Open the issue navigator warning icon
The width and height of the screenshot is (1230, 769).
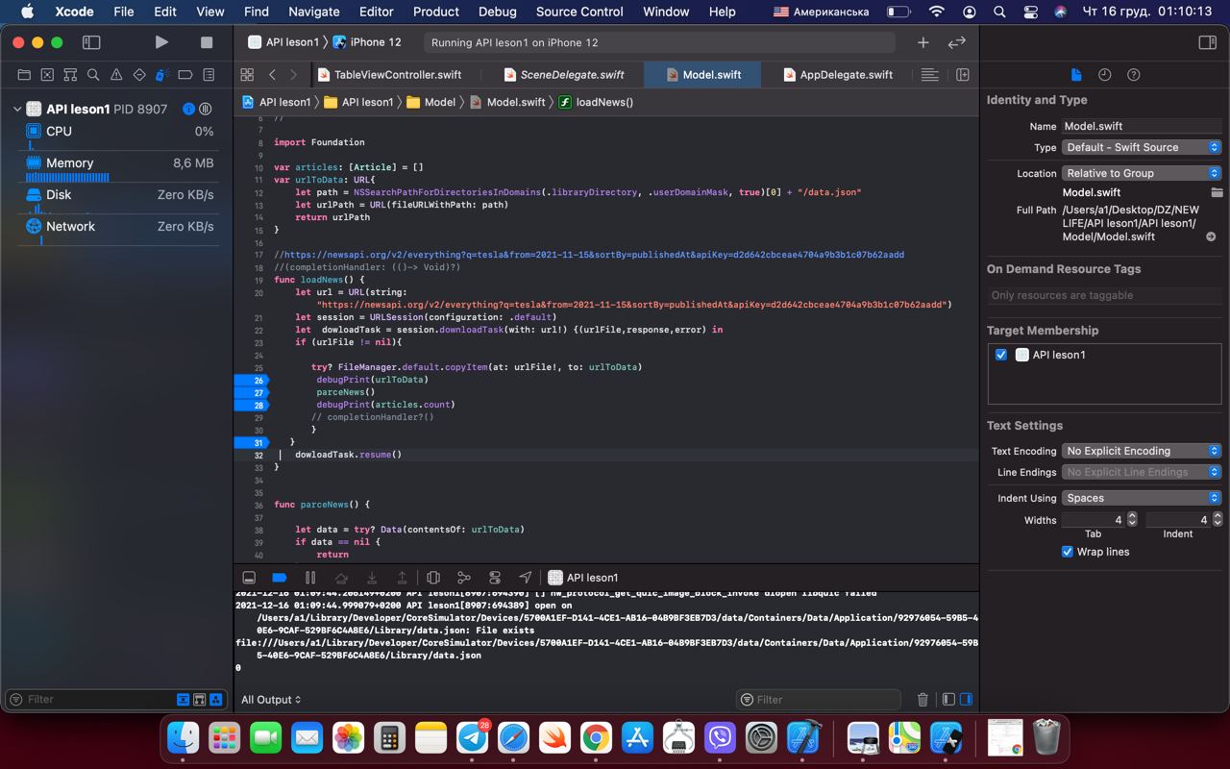pyautogui.click(x=116, y=74)
